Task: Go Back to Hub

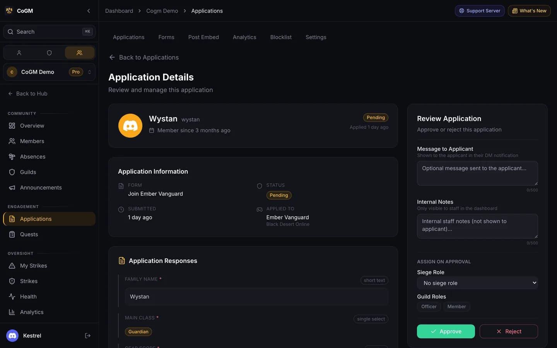Action: (28, 94)
